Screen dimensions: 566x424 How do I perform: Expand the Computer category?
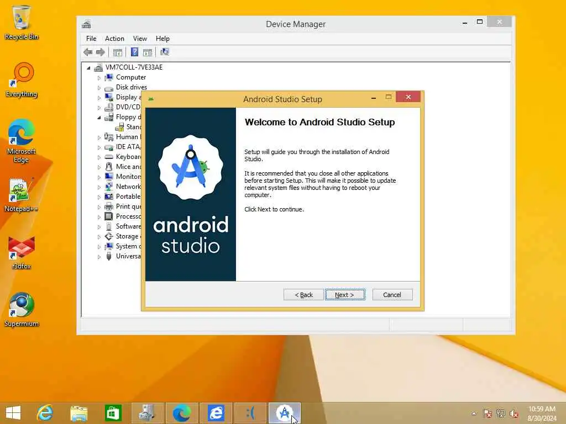point(99,77)
